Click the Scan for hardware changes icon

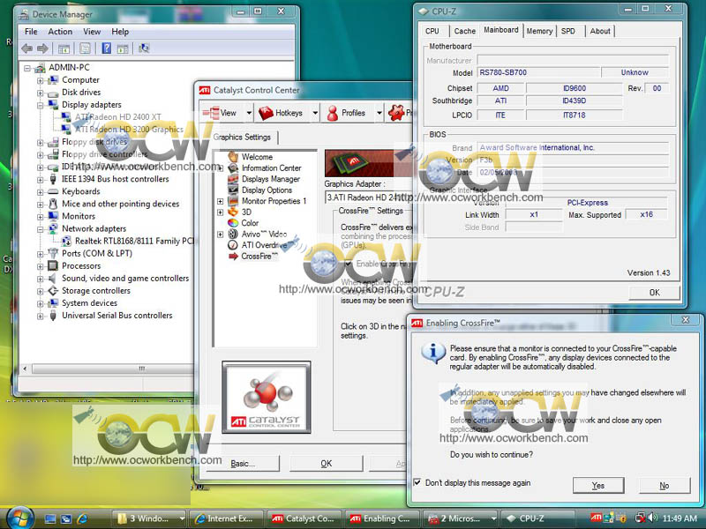coord(144,48)
